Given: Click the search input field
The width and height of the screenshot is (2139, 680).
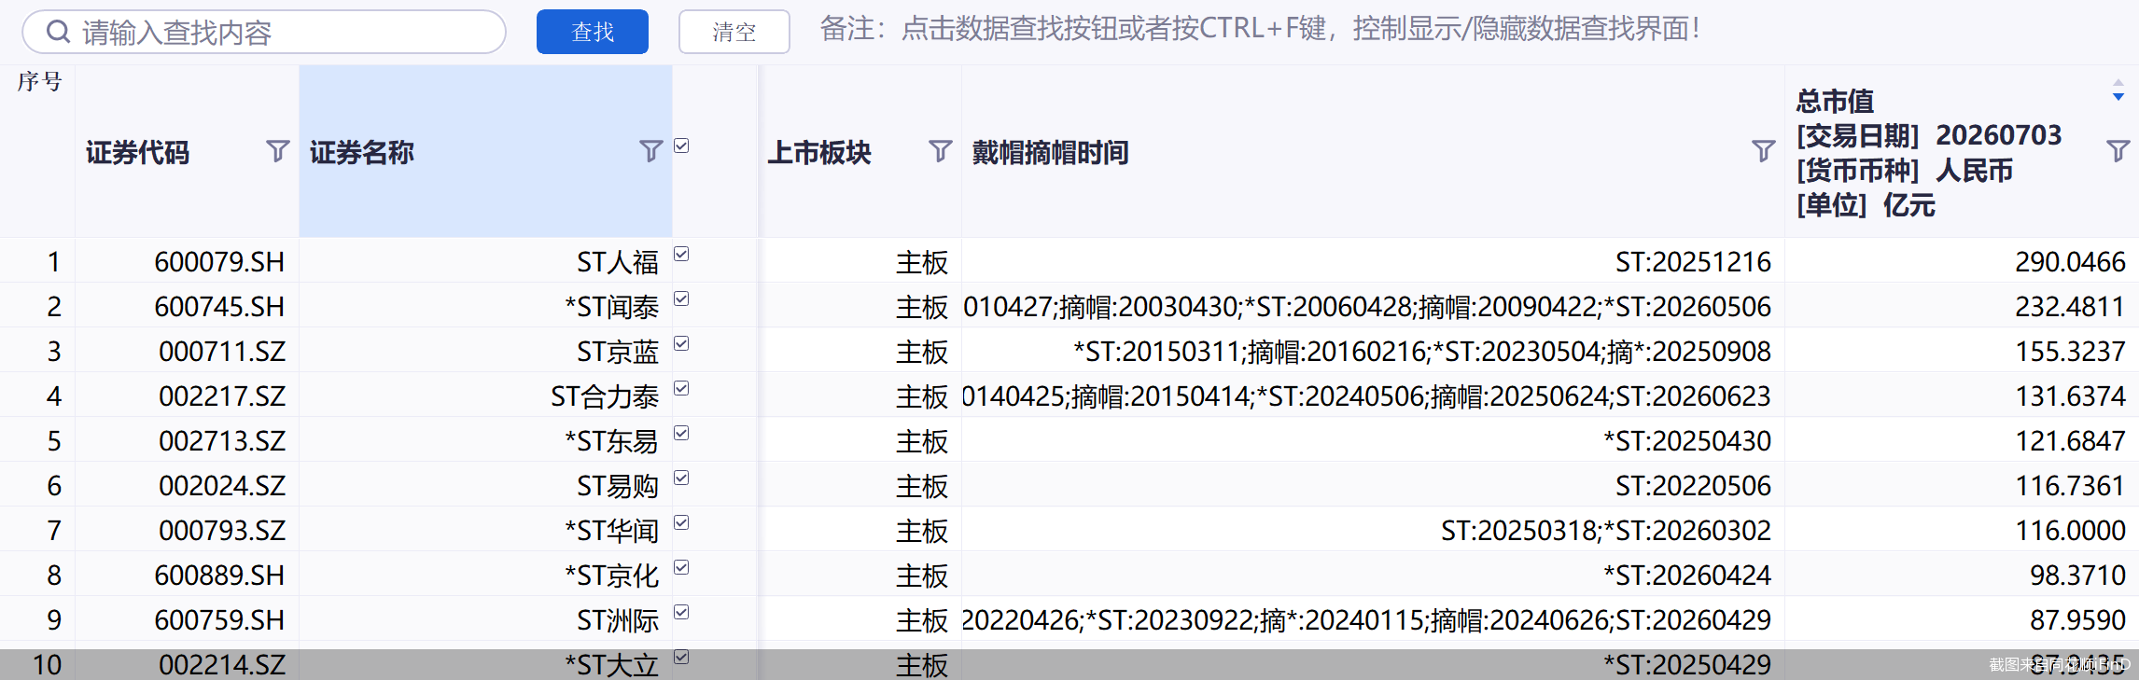Looking at the screenshot, I should (x=264, y=33).
